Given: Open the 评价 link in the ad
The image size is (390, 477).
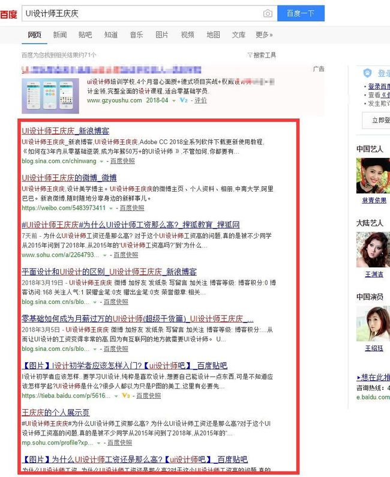Looking at the screenshot, I should point(200,100).
